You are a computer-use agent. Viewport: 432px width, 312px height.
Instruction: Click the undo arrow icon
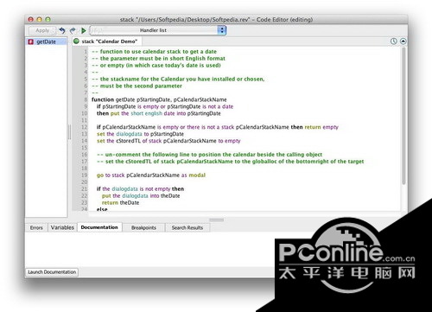[x=62, y=30]
